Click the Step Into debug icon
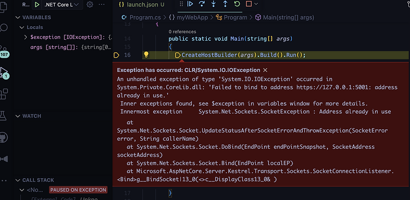 coord(213,4)
